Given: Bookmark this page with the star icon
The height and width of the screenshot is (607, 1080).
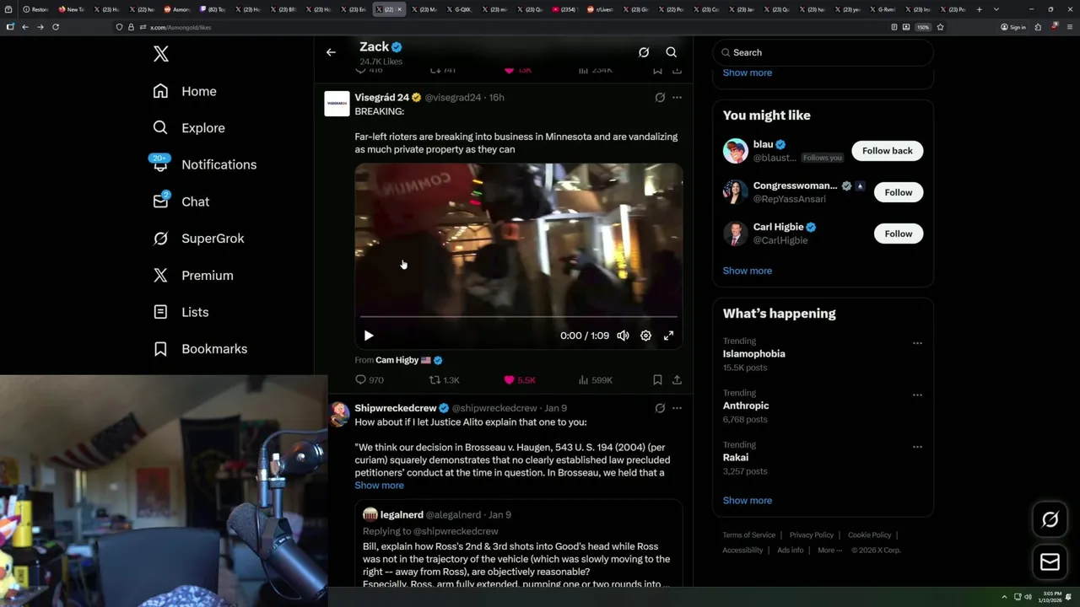Looking at the screenshot, I should pos(940,27).
